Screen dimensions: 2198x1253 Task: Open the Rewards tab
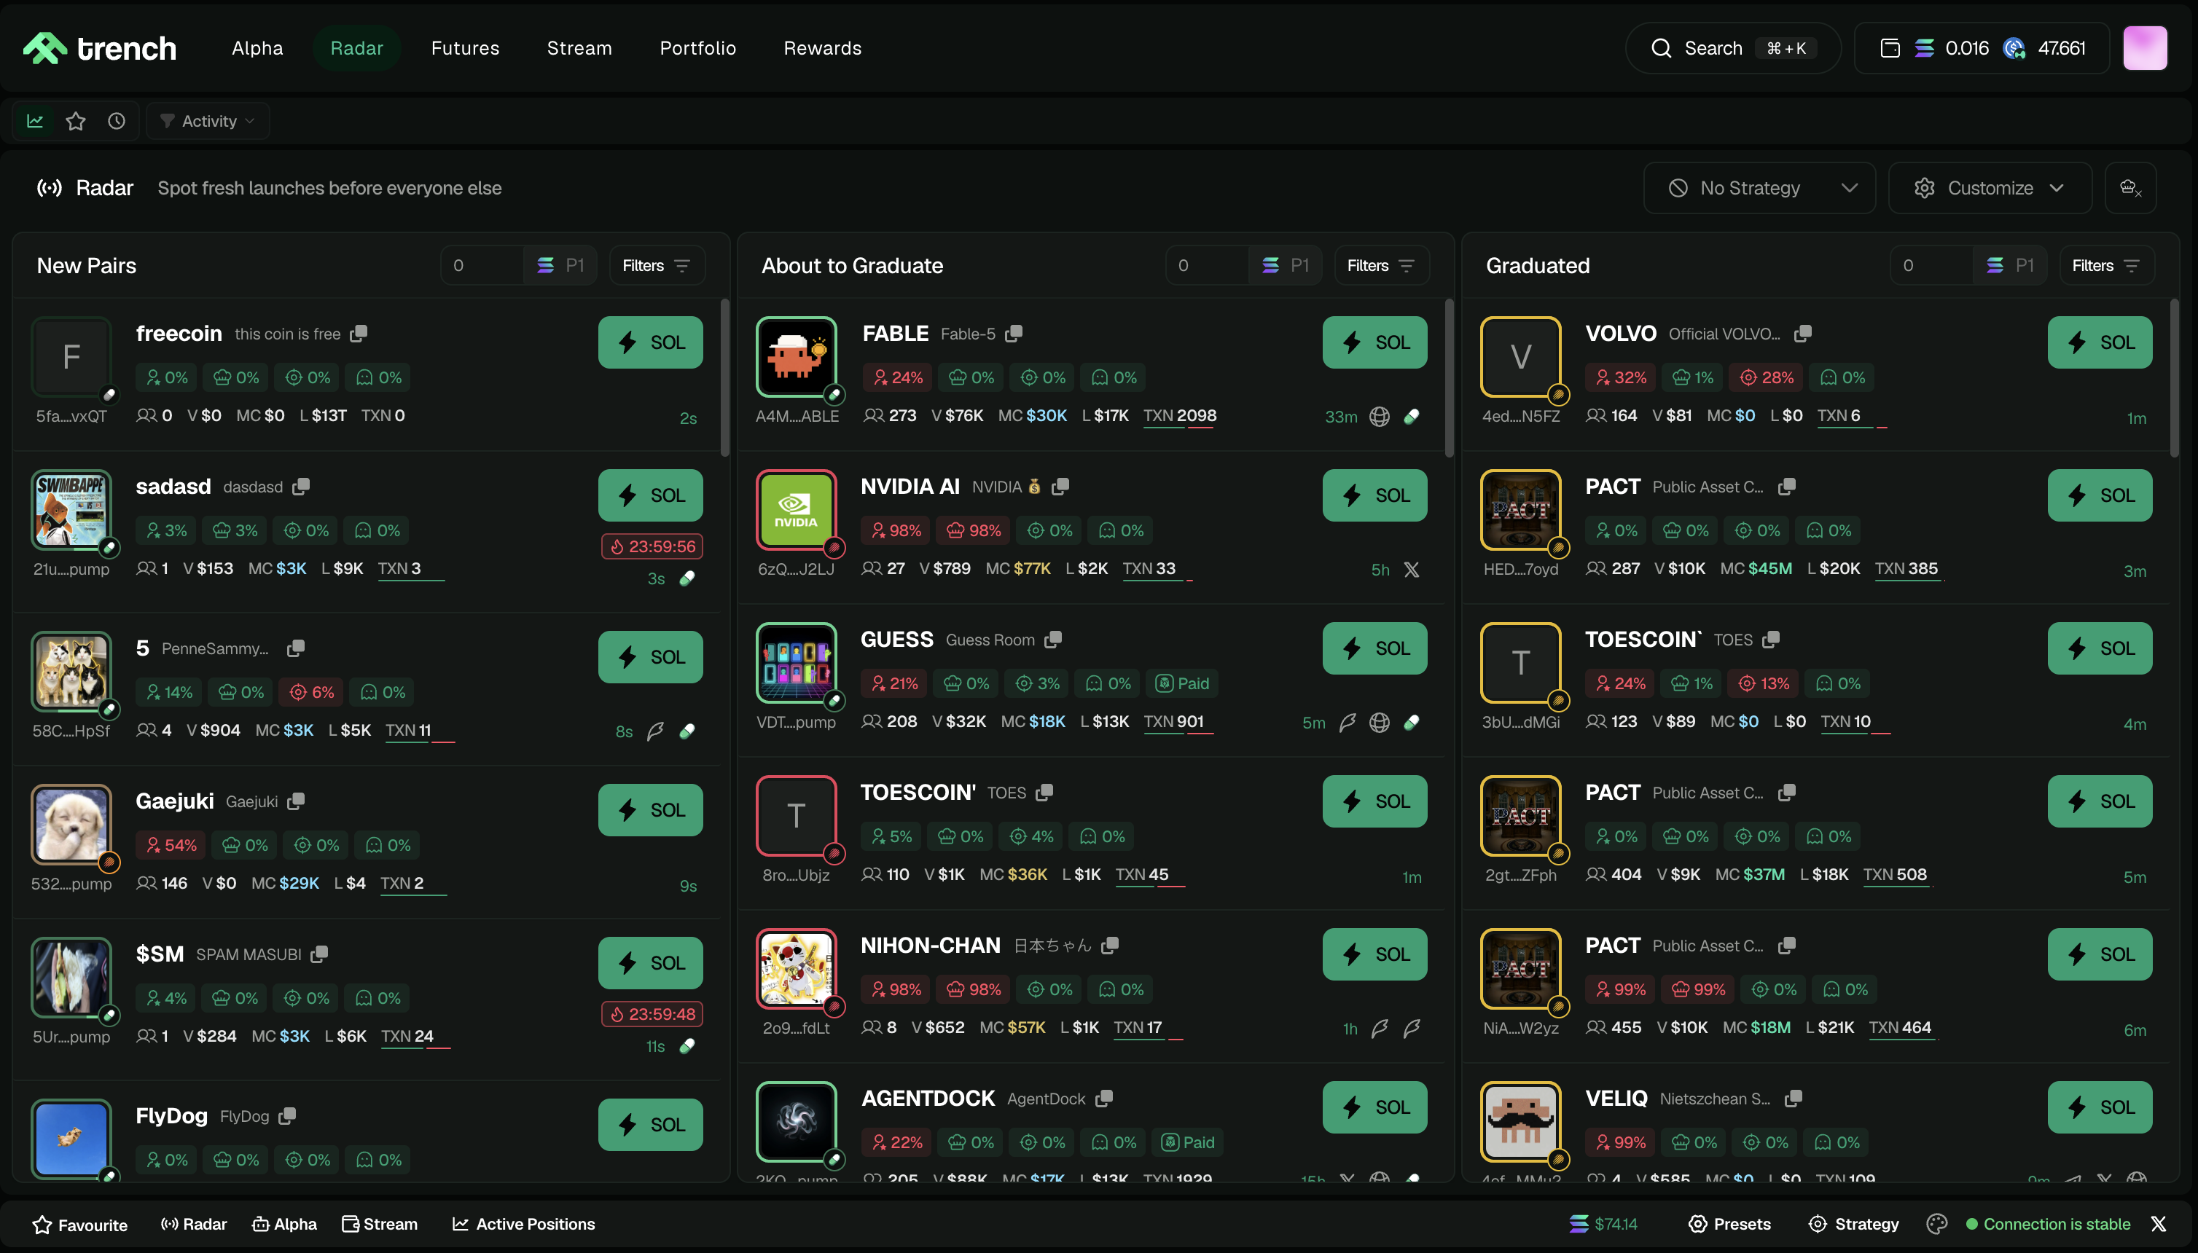[x=822, y=48]
